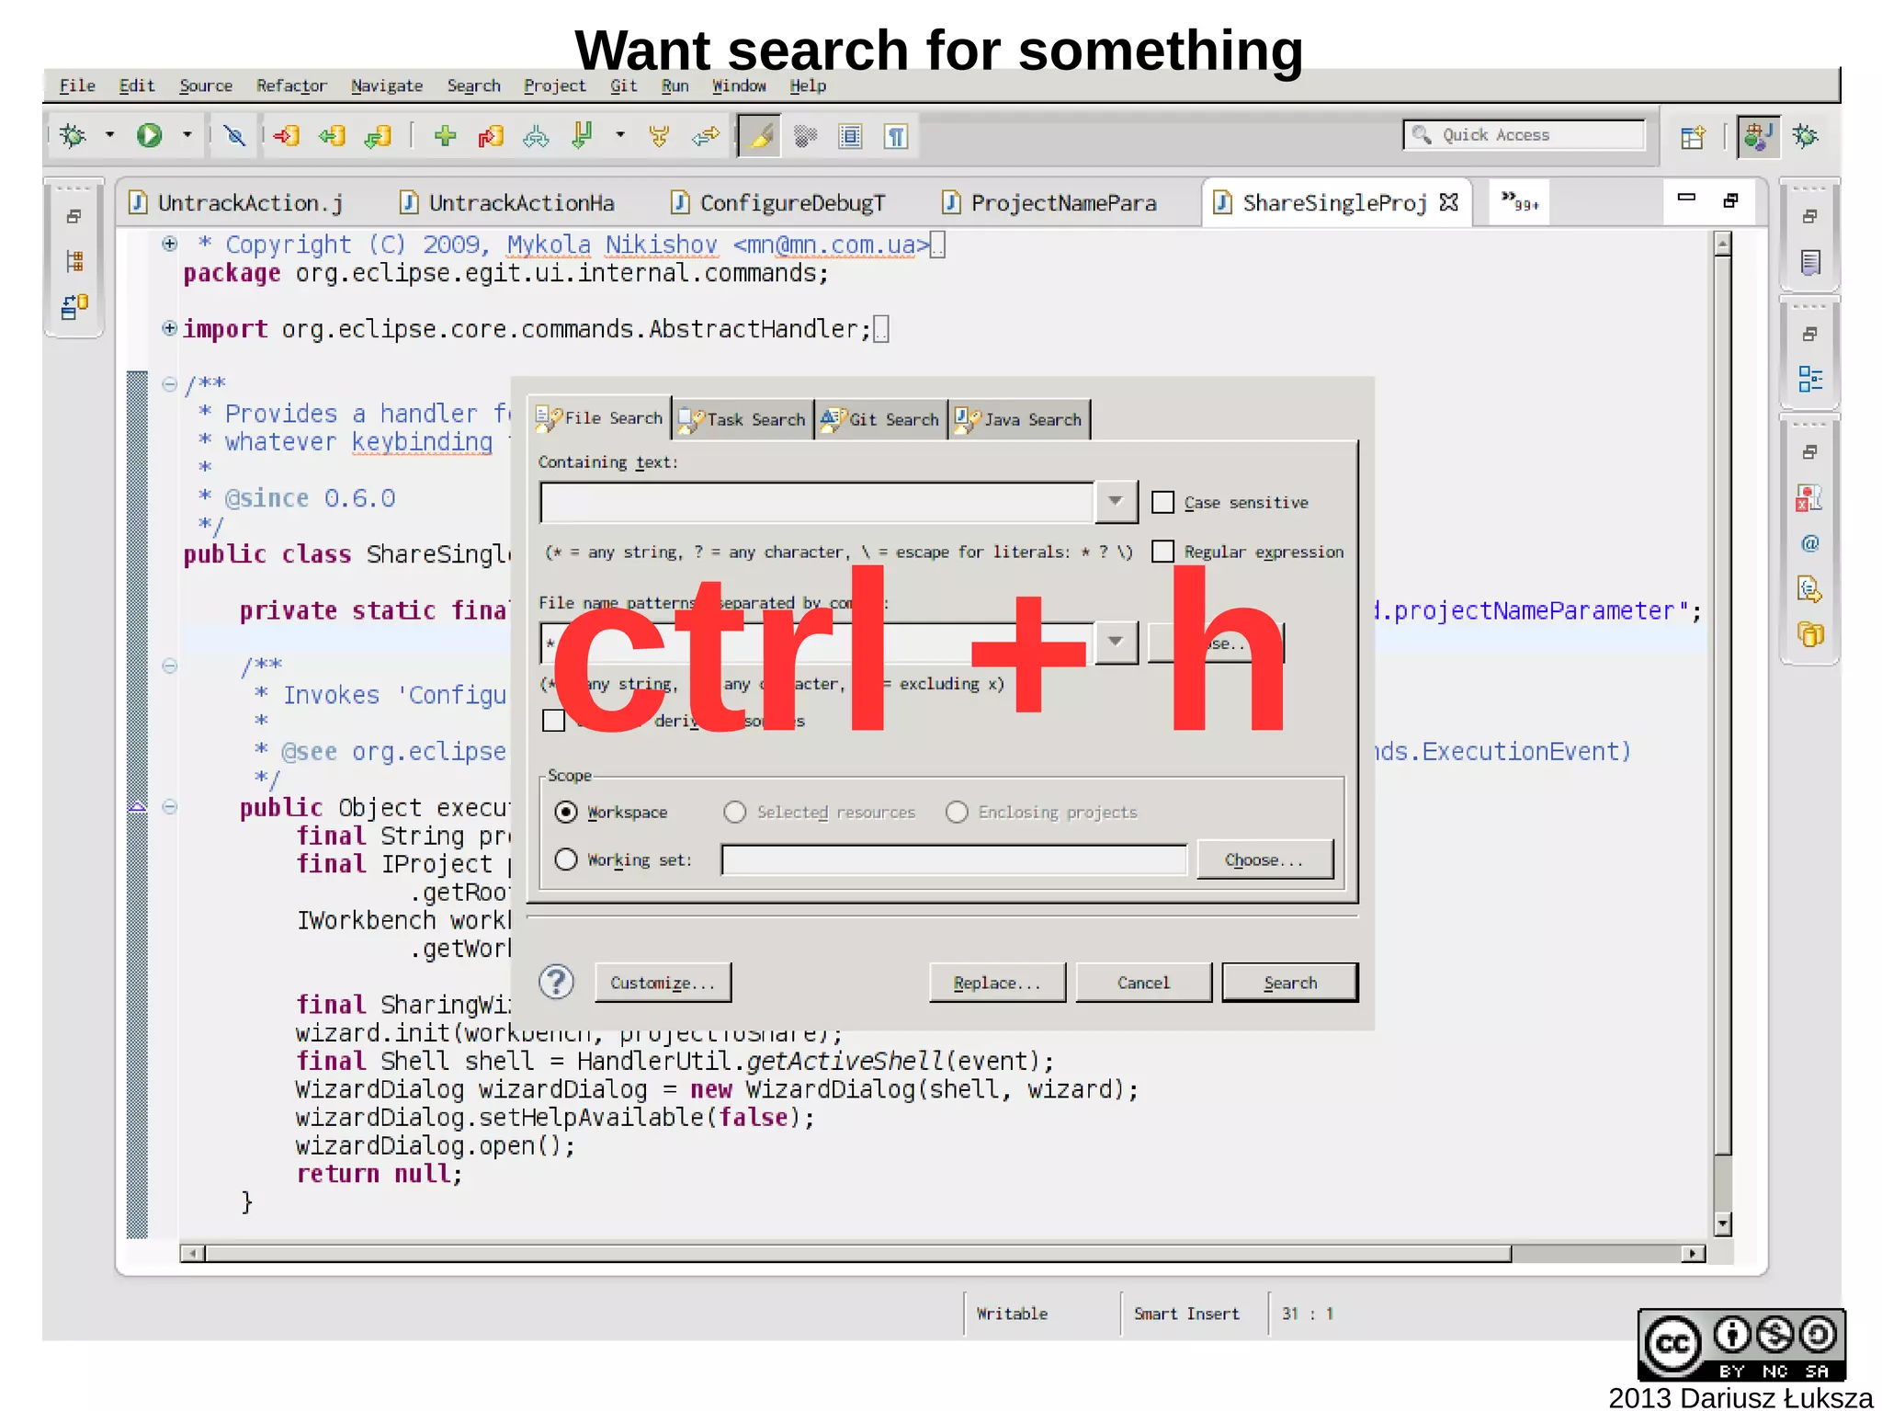The height and width of the screenshot is (1411, 1882).
Task: Click the Git fetch green left-arrow icon
Action: [332, 136]
